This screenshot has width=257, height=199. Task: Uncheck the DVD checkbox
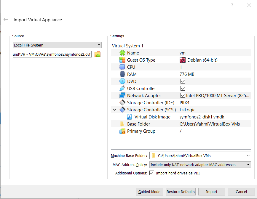tap(183, 81)
